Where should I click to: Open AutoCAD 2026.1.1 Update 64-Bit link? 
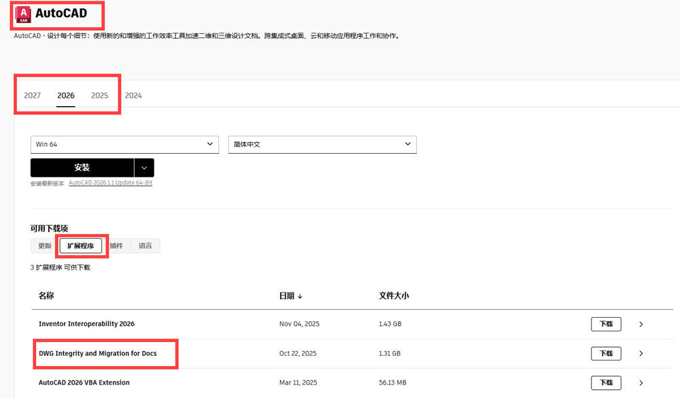tap(111, 183)
